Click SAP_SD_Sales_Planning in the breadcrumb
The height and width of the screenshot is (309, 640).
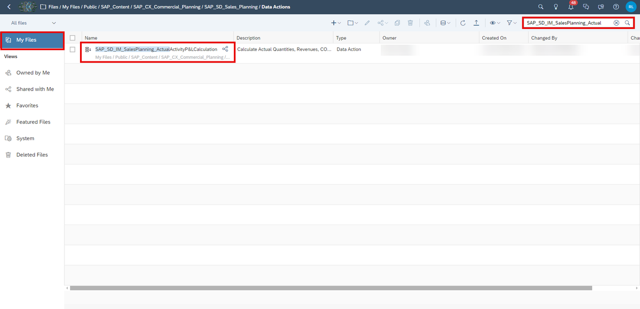(x=231, y=7)
